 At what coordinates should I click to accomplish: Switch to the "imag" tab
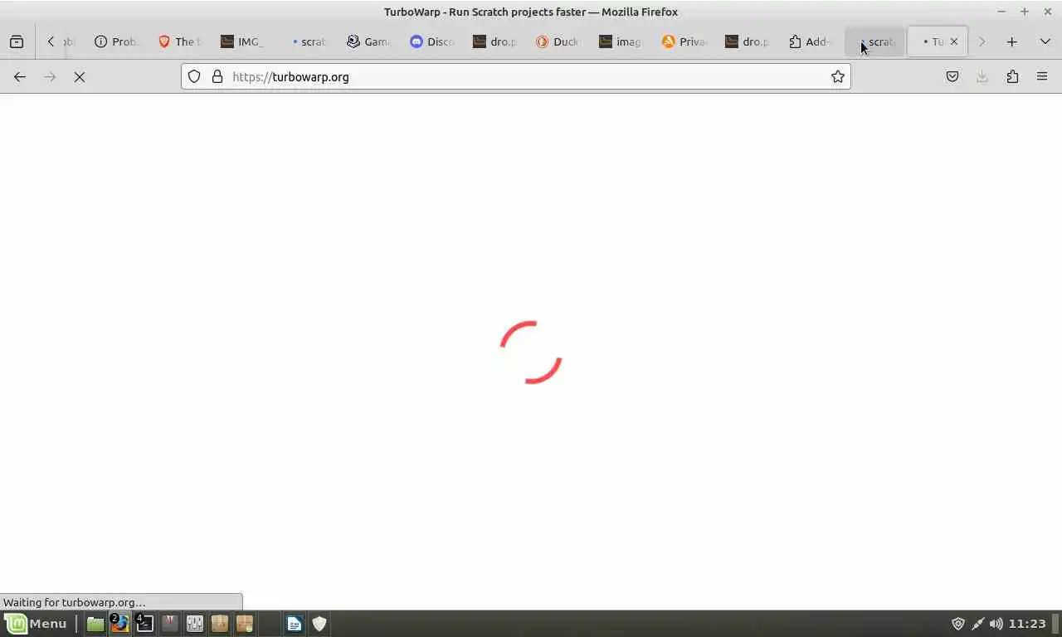[620, 41]
